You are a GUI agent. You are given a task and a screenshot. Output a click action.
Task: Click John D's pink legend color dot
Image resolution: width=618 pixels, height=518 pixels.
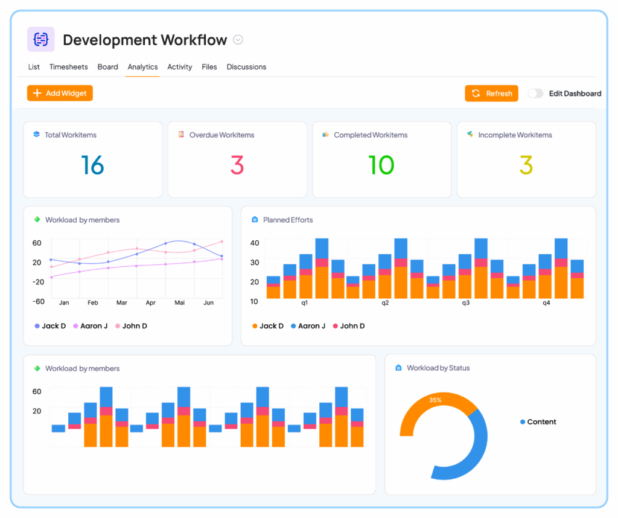(x=118, y=326)
